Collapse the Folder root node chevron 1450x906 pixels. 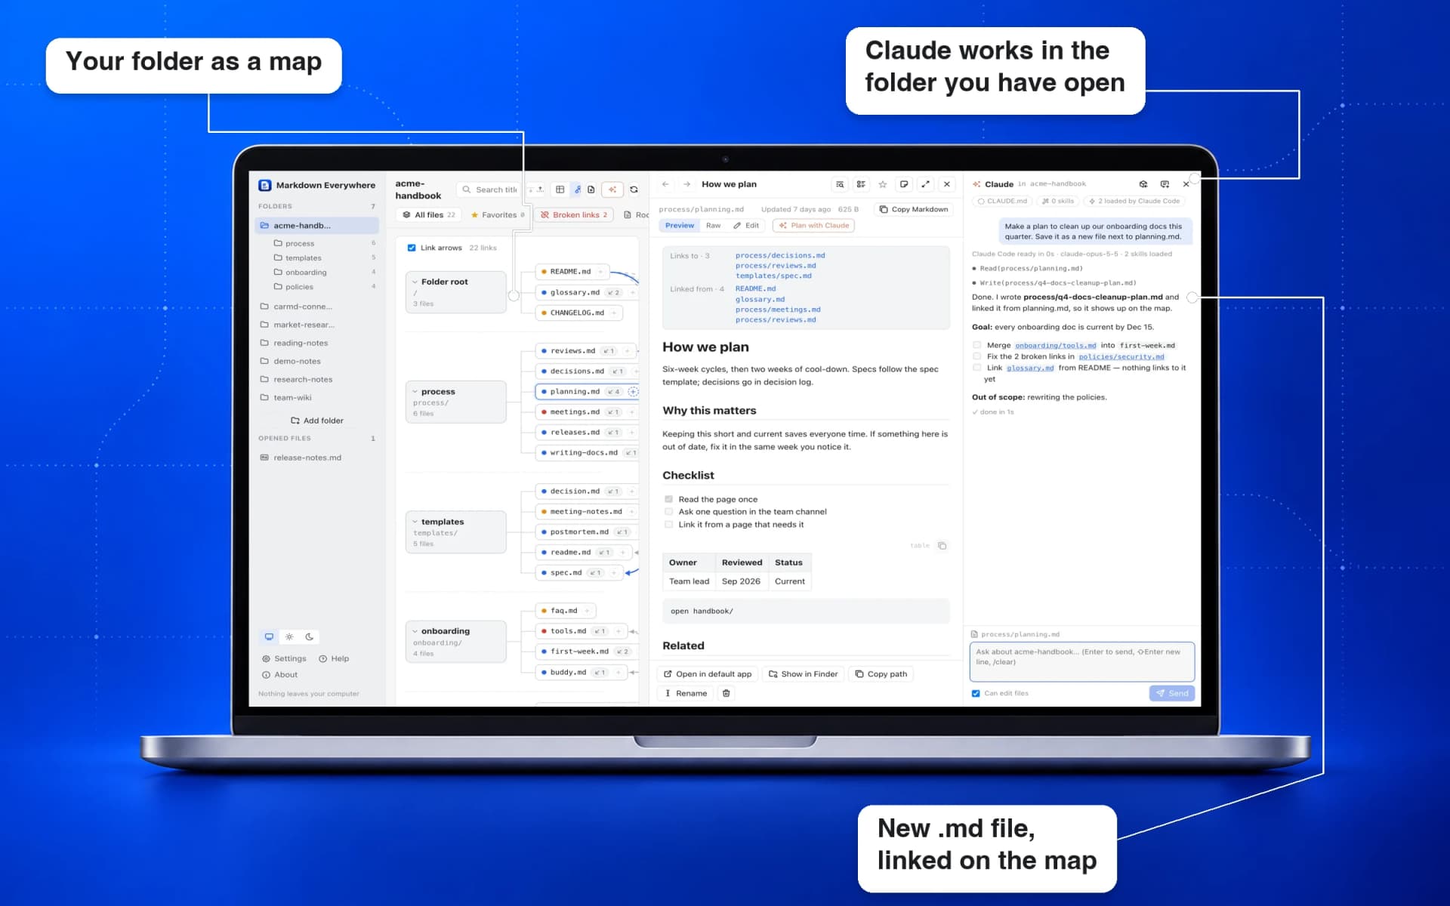[x=415, y=282]
